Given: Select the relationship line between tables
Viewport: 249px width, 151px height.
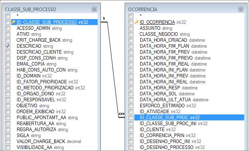Looking at the screenshot, I should pos(113,70).
